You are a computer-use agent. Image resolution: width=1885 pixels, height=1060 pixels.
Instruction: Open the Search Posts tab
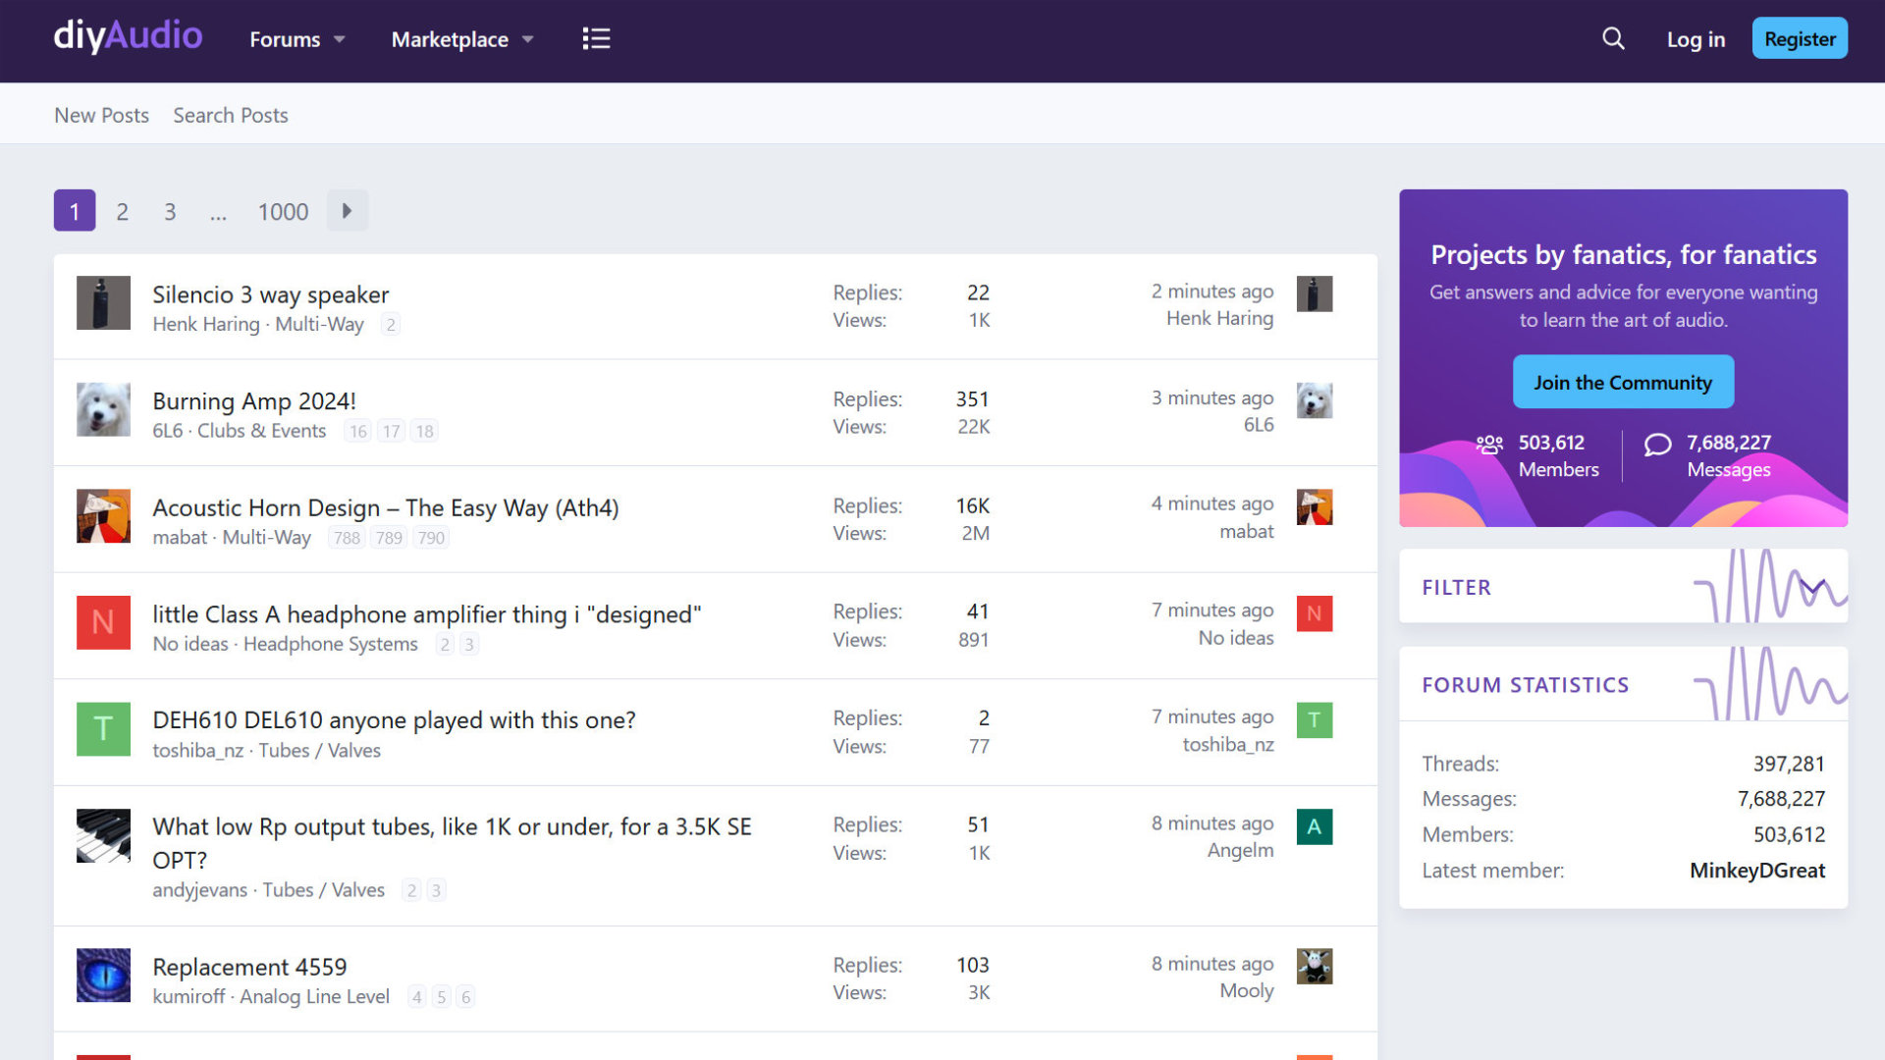(231, 115)
